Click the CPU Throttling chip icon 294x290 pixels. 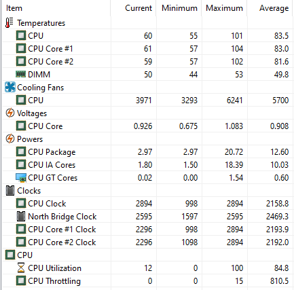(x=21, y=281)
